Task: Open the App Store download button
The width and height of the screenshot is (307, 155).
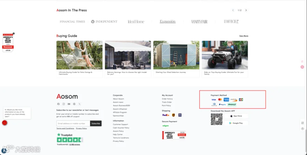Action: (x=236, y=116)
